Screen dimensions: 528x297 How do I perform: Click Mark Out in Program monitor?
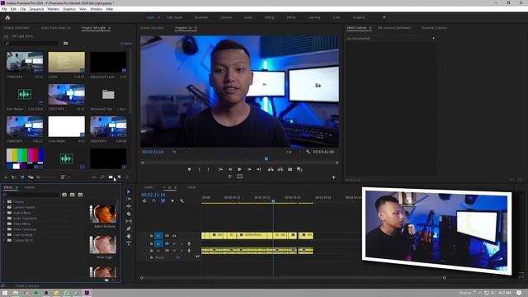[x=209, y=169]
